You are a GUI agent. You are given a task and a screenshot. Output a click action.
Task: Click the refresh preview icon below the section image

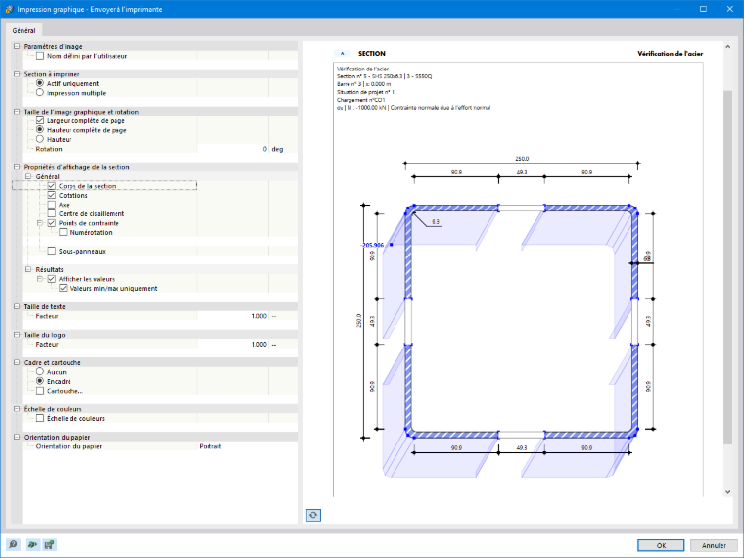[x=313, y=515]
